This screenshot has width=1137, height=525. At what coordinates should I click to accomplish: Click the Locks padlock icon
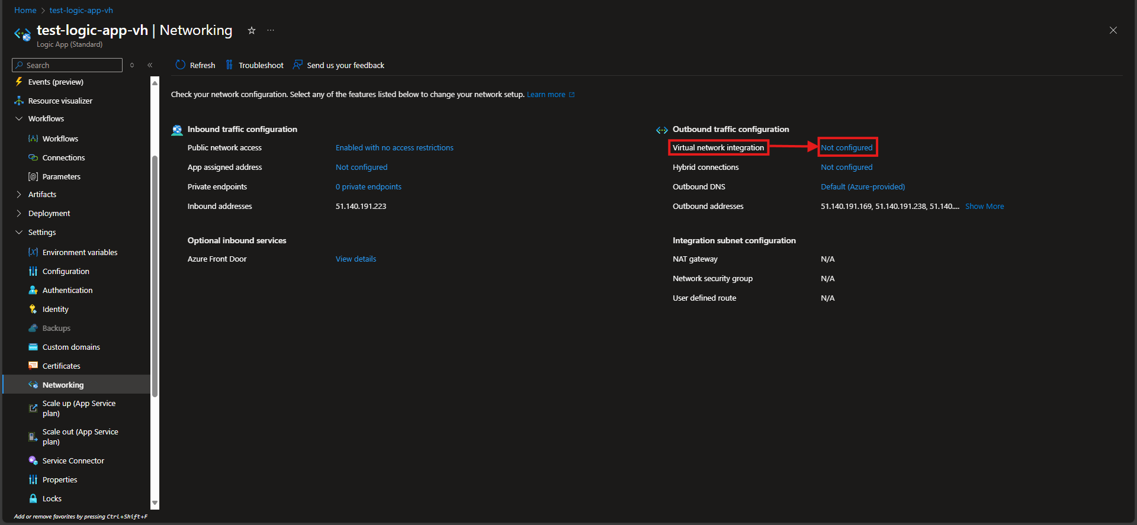[33, 498]
